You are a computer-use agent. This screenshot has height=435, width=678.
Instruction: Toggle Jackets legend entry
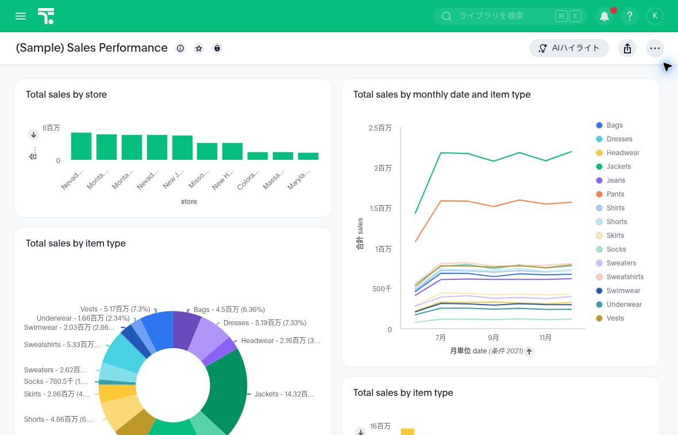(x=613, y=167)
